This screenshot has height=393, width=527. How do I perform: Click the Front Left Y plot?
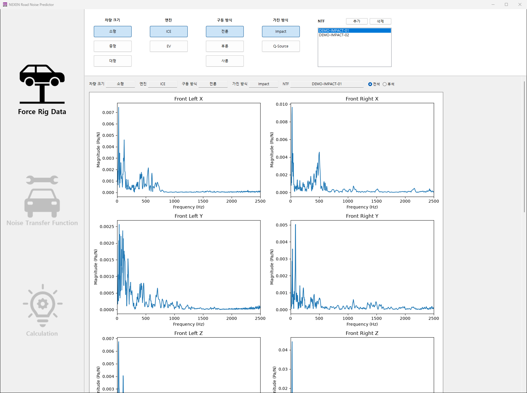click(x=189, y=267)
